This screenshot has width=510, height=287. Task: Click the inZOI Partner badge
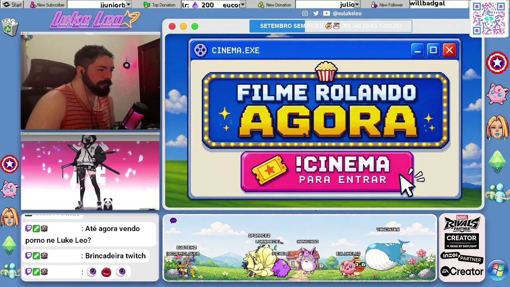coord(462,258)
